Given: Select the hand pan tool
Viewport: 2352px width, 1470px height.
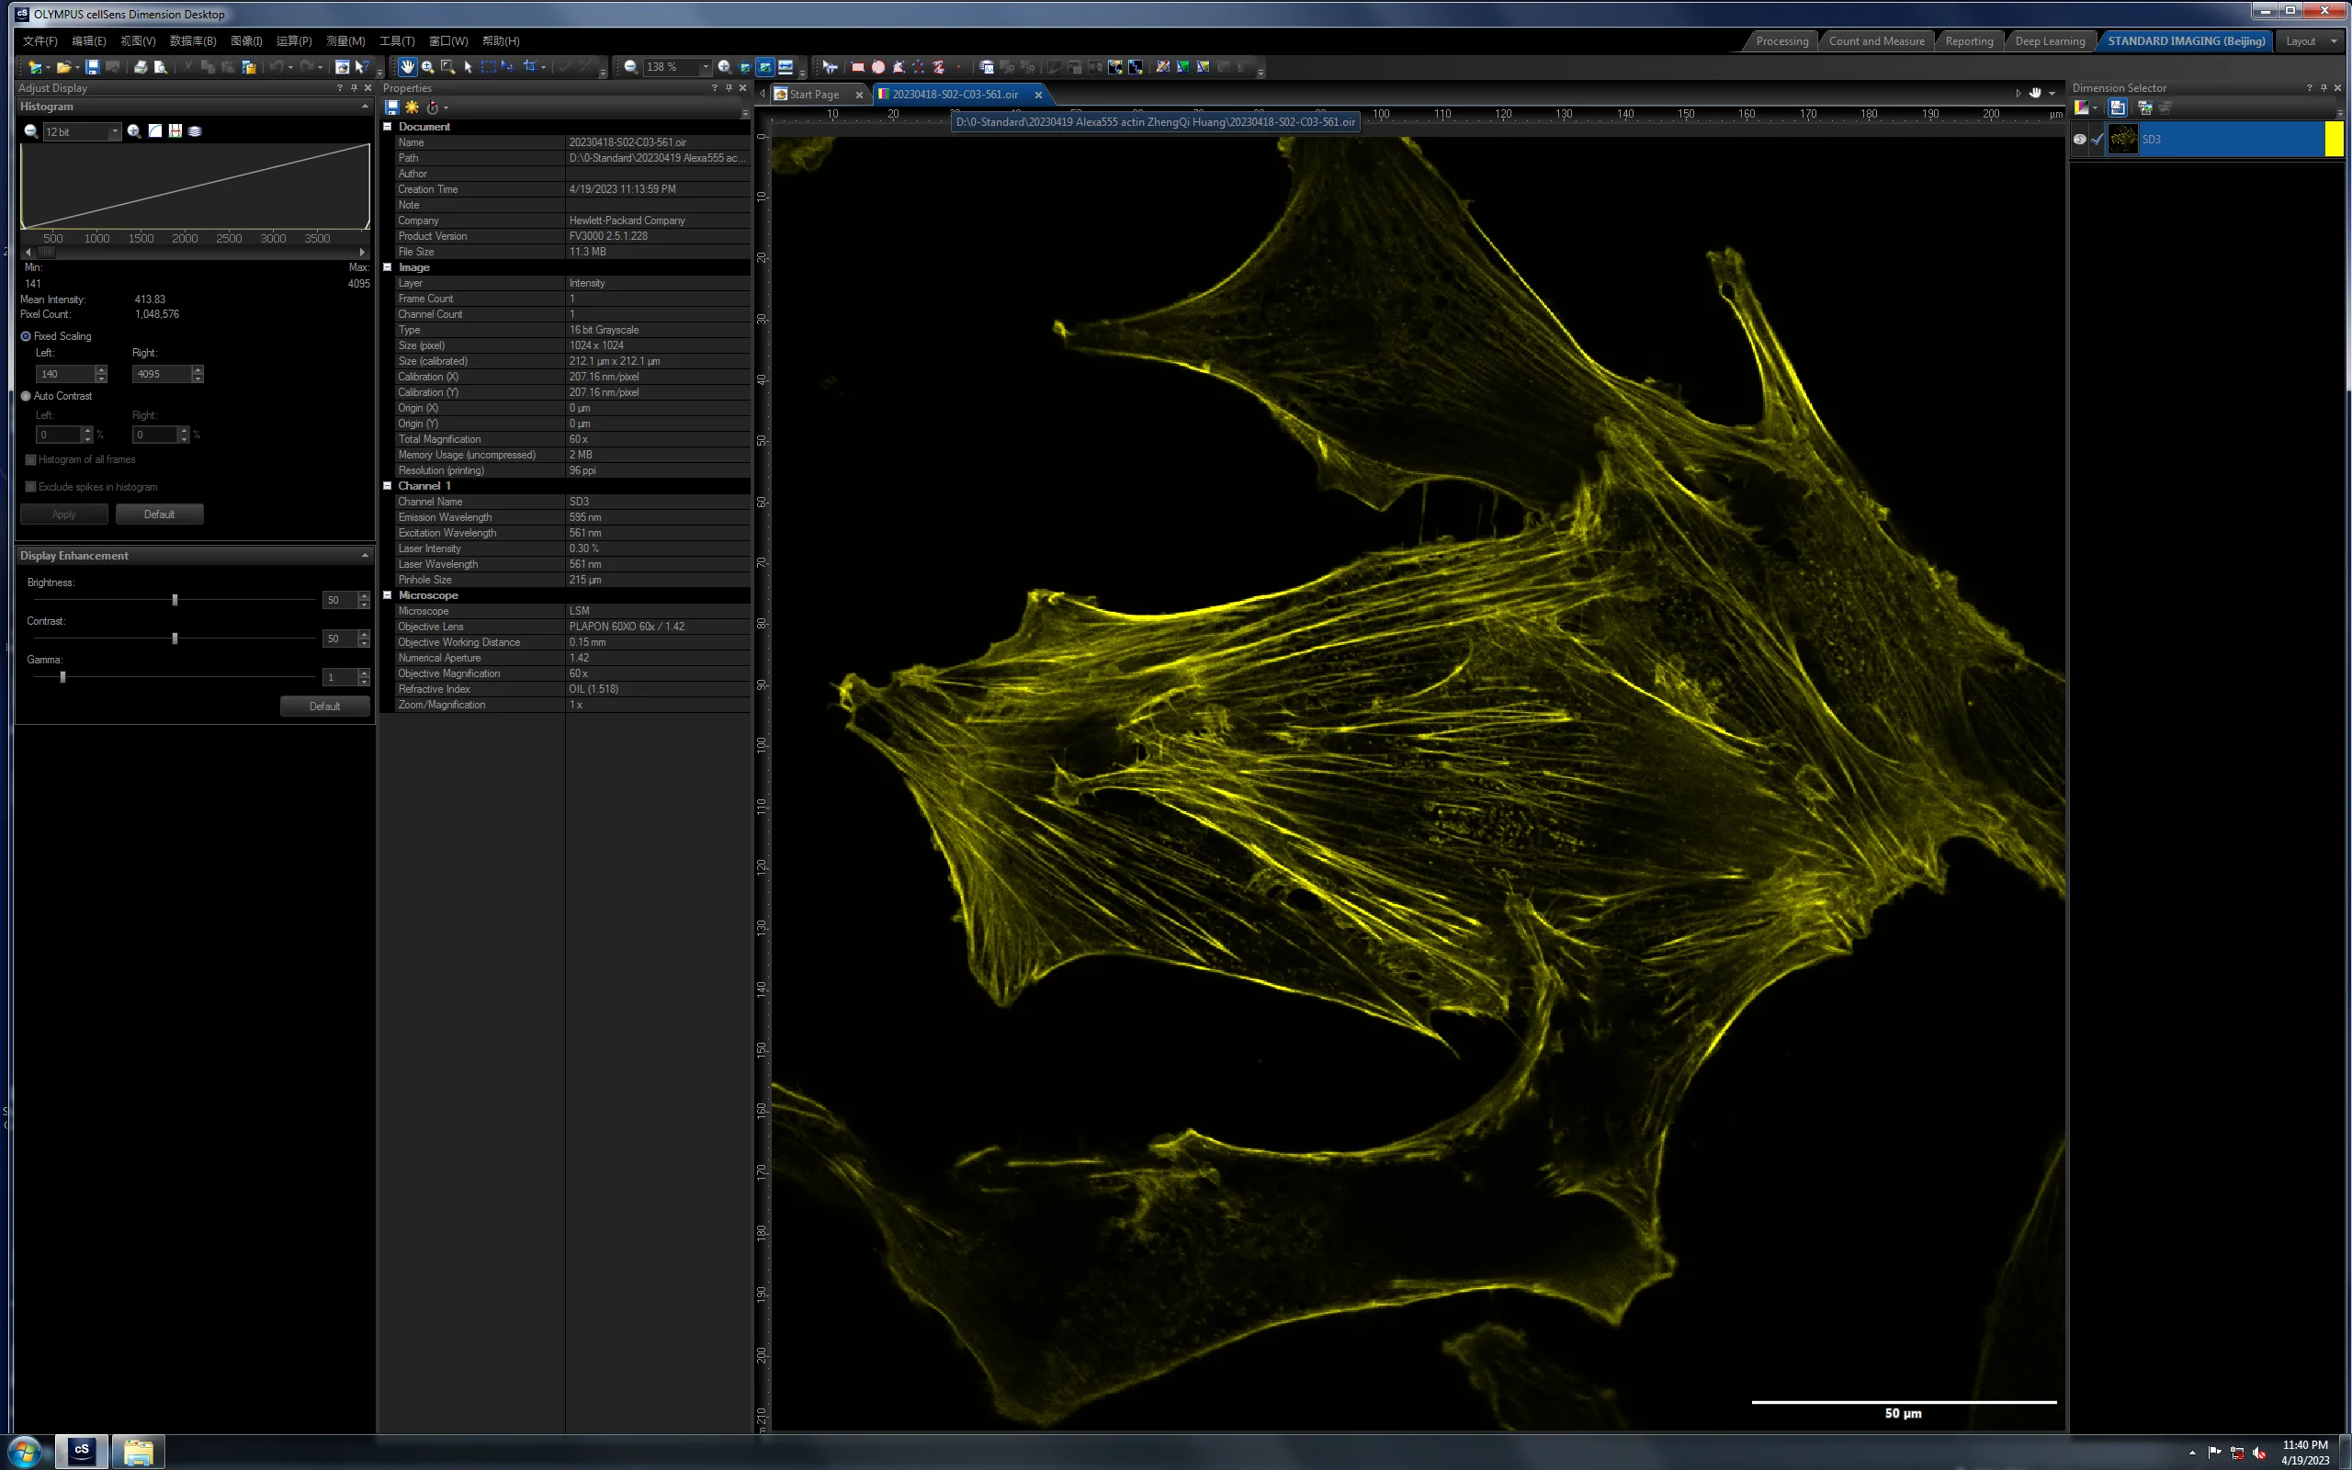Looking at the screenshot, I should 407,67.
